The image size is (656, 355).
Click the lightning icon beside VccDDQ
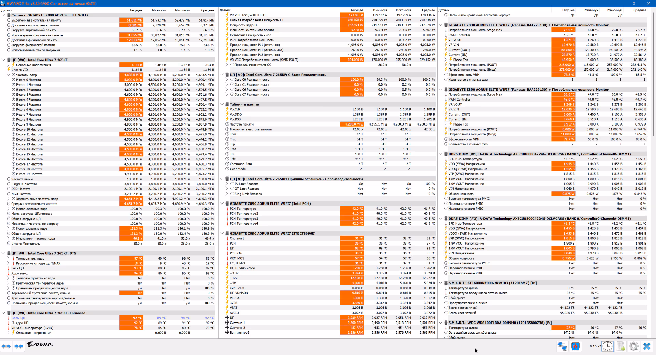click(x=227, y=114)
